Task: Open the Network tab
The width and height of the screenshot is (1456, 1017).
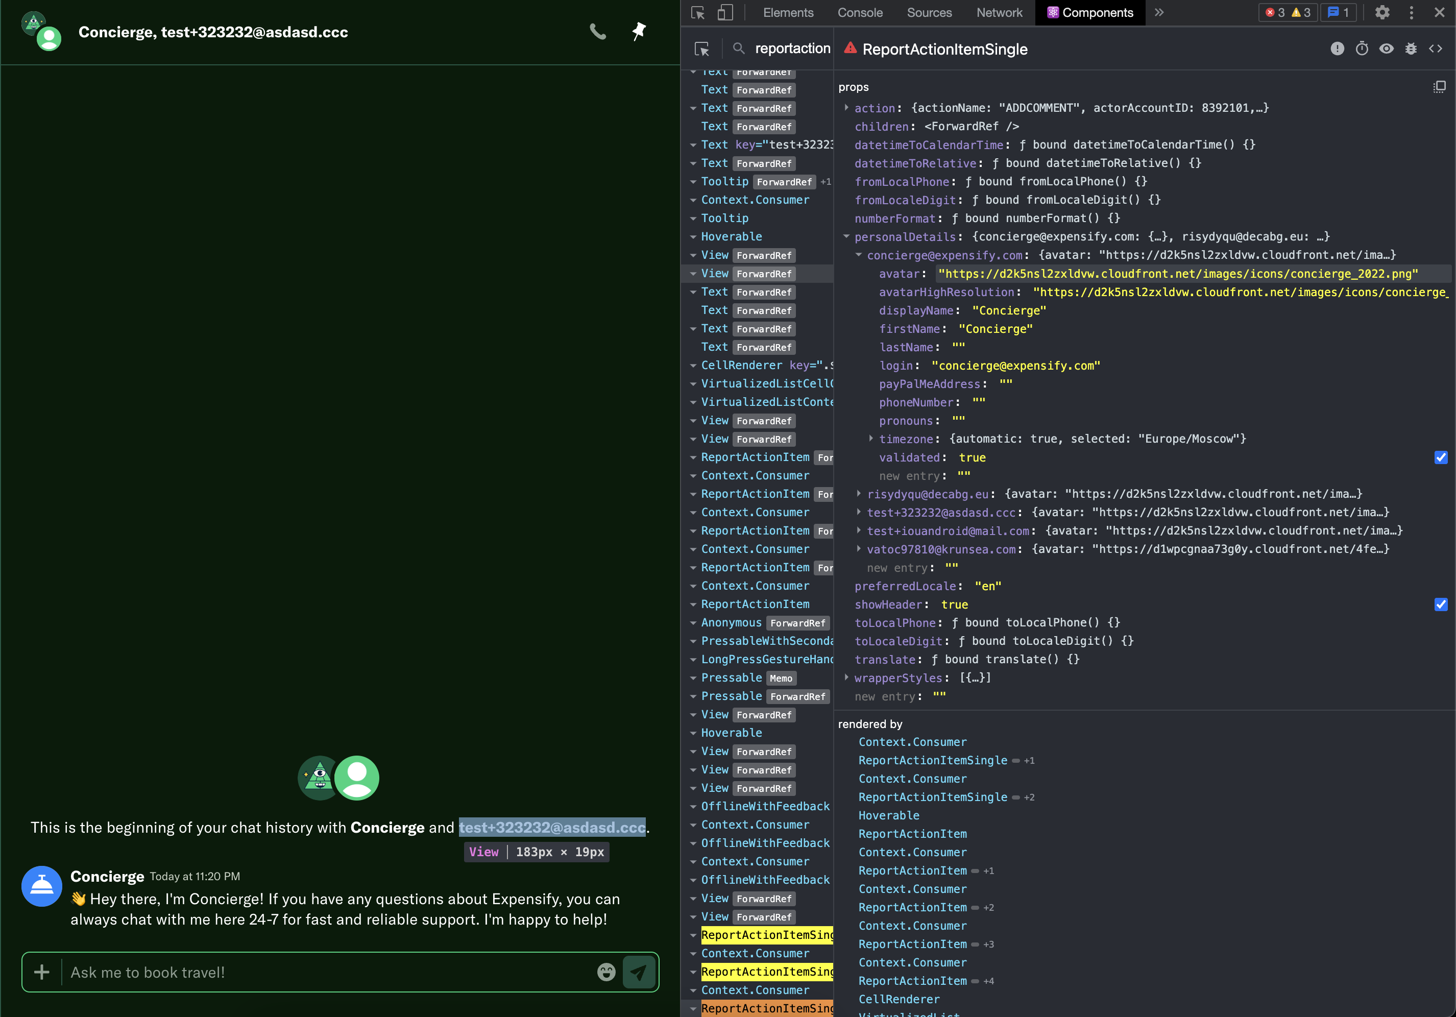Action: click(999, 13)
